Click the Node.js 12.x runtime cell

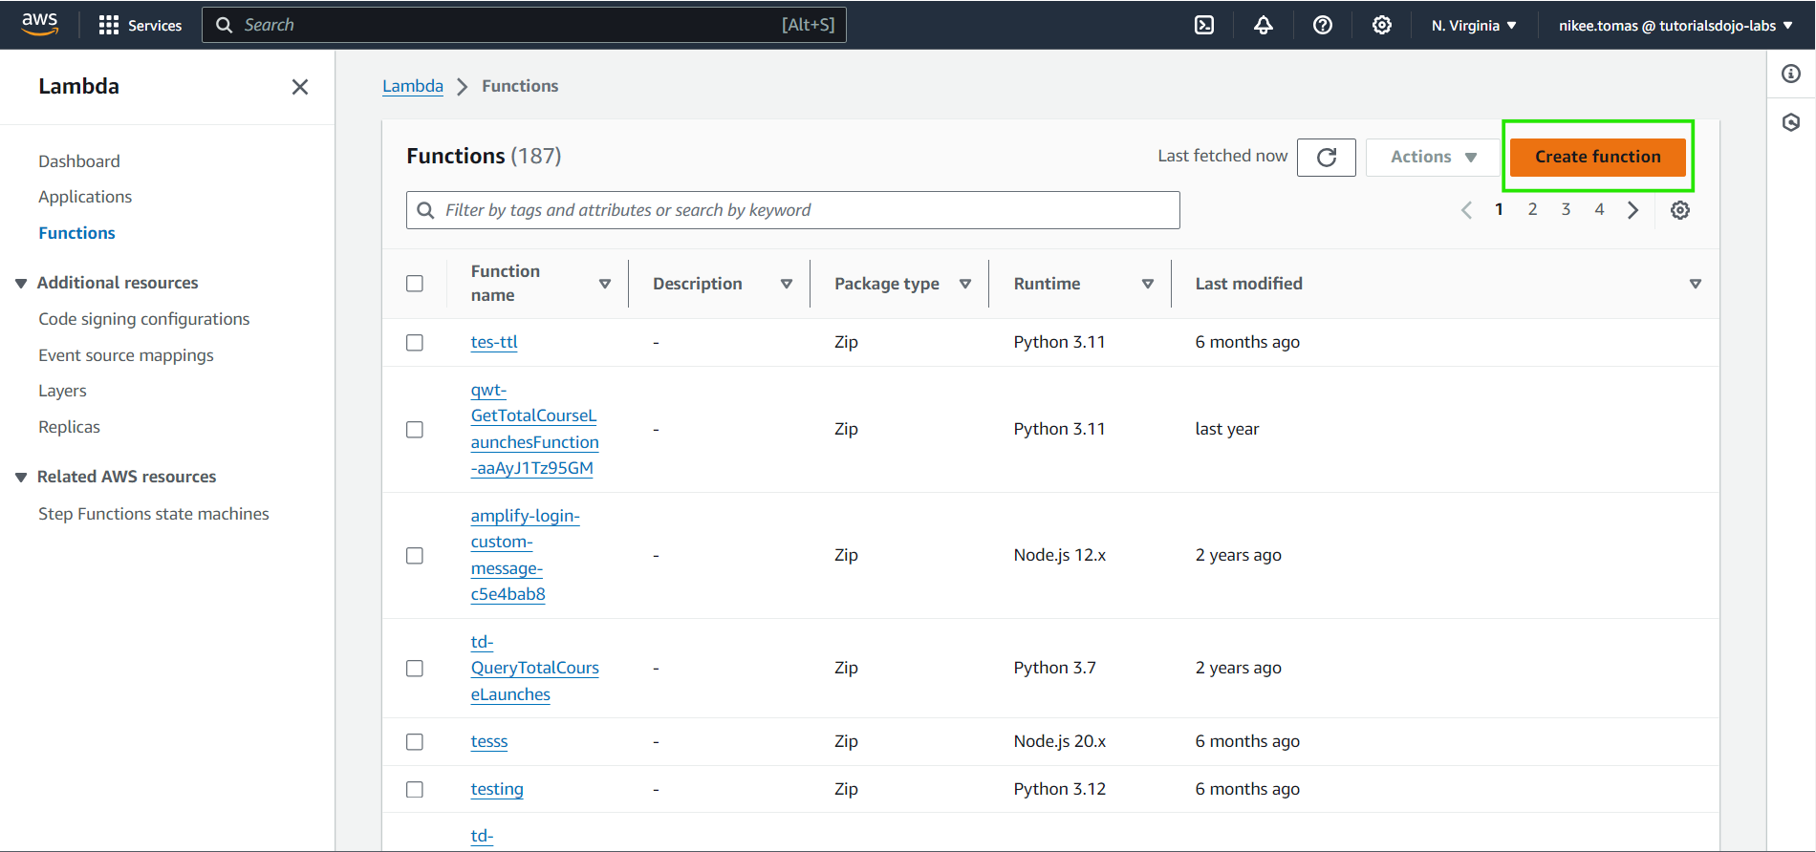pos(1059,555)
